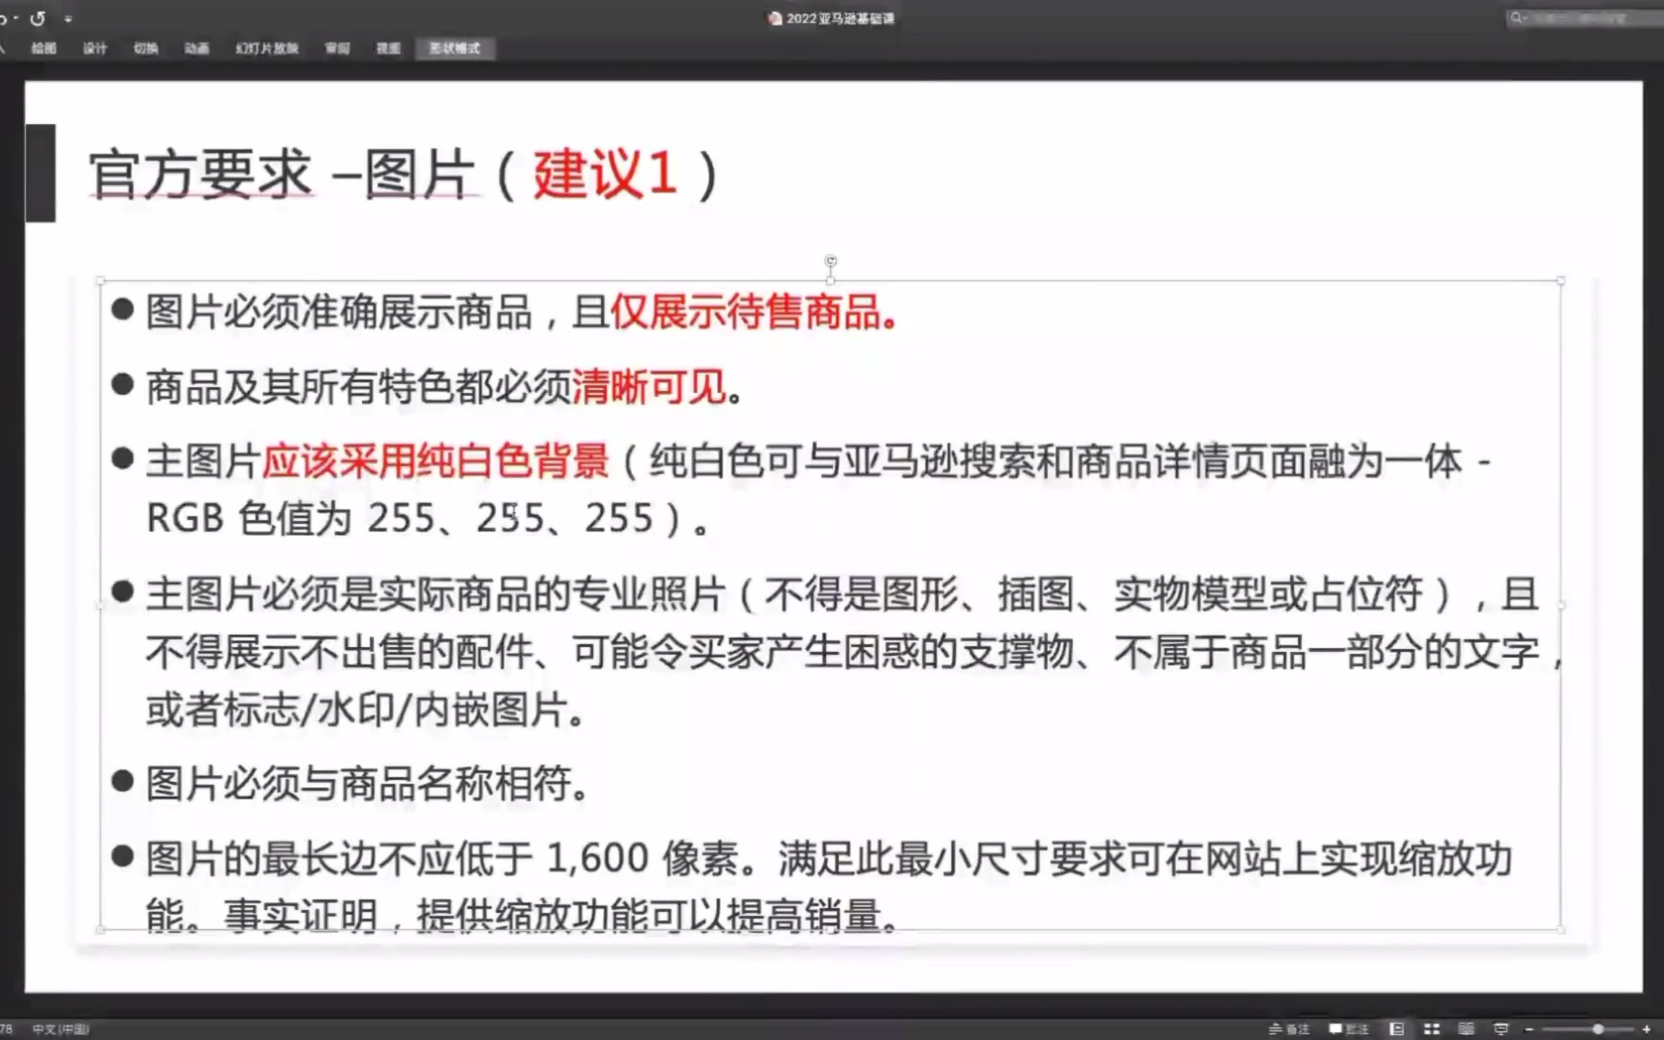Click the 中文(中国) language indicator
The image size is (1664, 1040).
click(x=61, y=1029)
